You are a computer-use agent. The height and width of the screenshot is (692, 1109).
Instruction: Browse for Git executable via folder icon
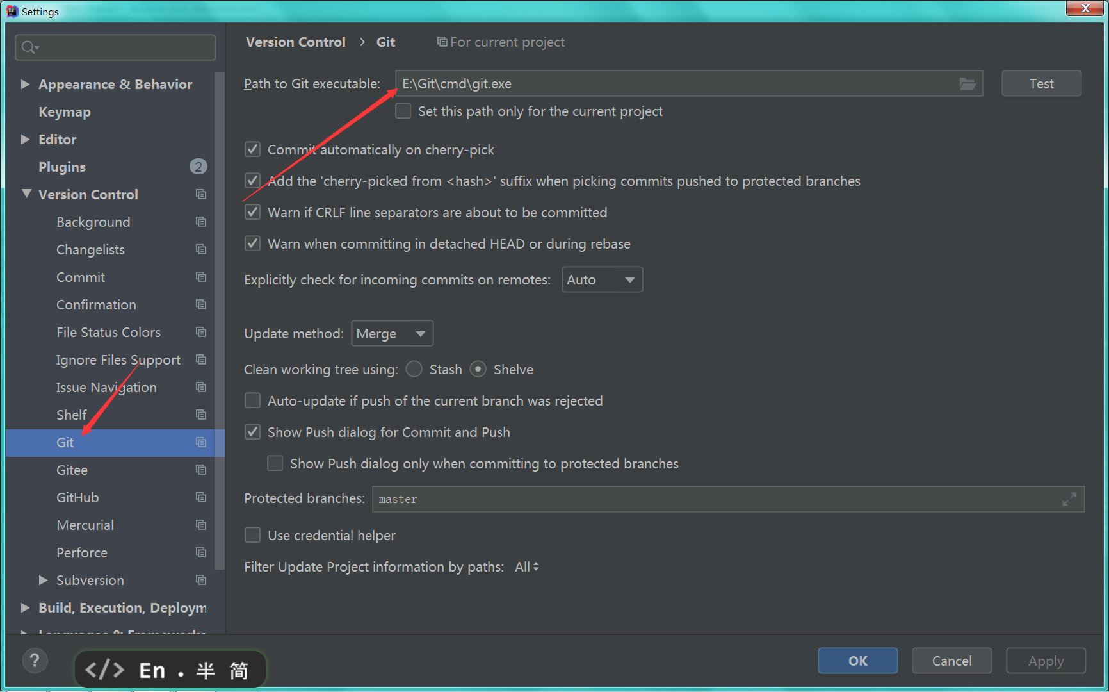coord(967,84)
